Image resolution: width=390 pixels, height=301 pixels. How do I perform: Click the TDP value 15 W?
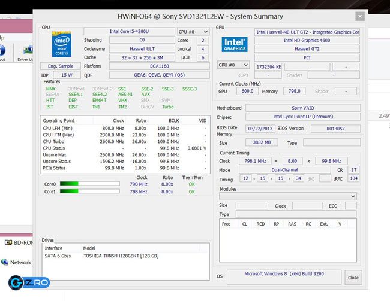67,75
